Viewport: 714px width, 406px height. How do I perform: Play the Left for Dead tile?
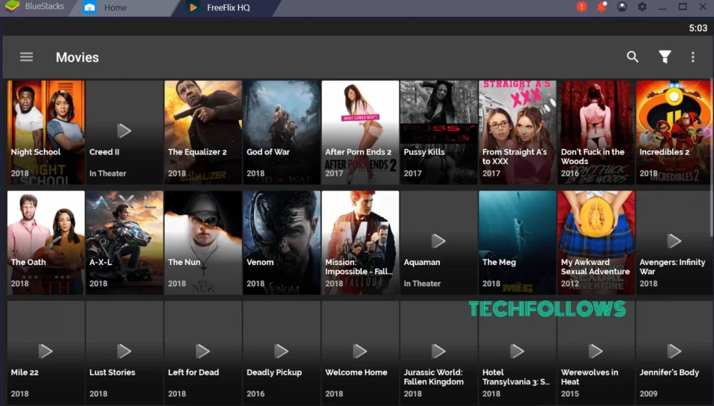pos(203,353)
